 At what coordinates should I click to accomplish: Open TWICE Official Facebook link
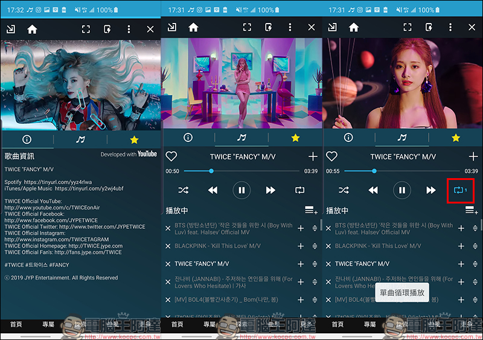click(51, 220)
